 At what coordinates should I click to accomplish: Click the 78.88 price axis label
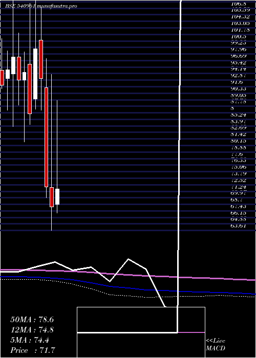tap(239, 148)
